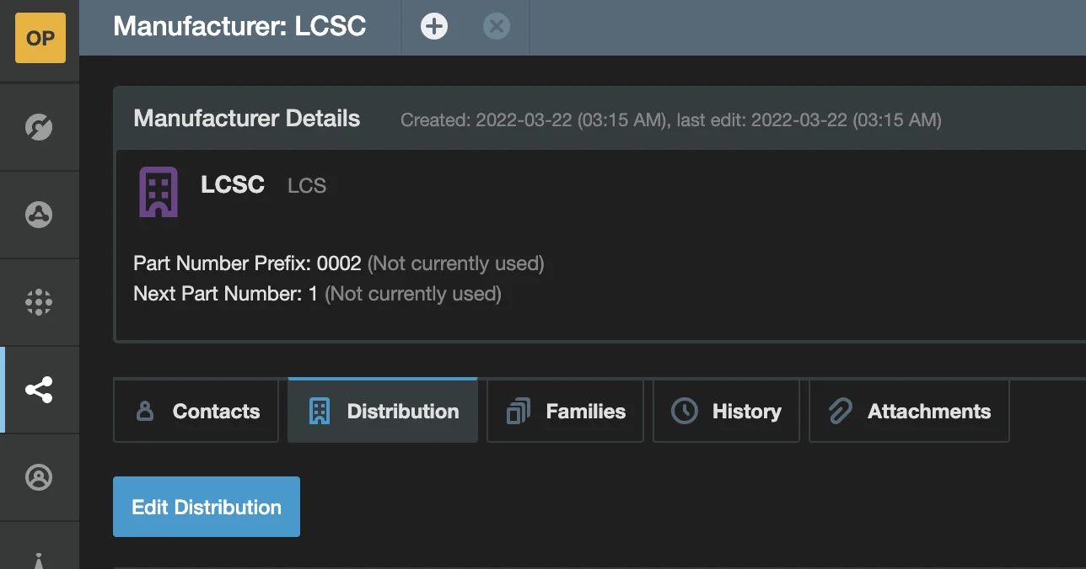This screenshot has width=1086, height=569.
Task: Click the LCSC manufacturer name
Action: [x=233, y=184]
